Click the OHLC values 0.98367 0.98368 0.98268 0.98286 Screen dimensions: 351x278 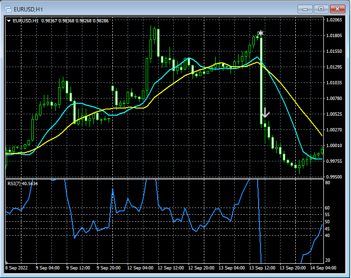click(x=75, y=21)
